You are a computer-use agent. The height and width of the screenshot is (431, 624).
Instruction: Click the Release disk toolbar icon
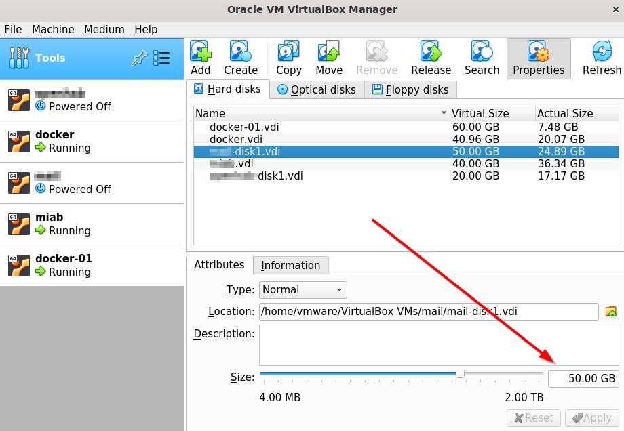[431, 51]
